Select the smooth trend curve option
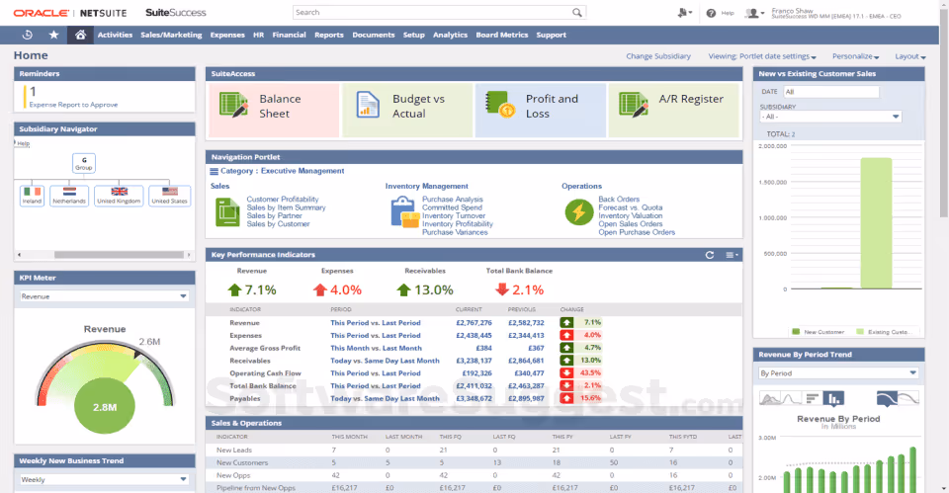Image resolution: width=949 pixels, height=493 pixels. point(887,398)
